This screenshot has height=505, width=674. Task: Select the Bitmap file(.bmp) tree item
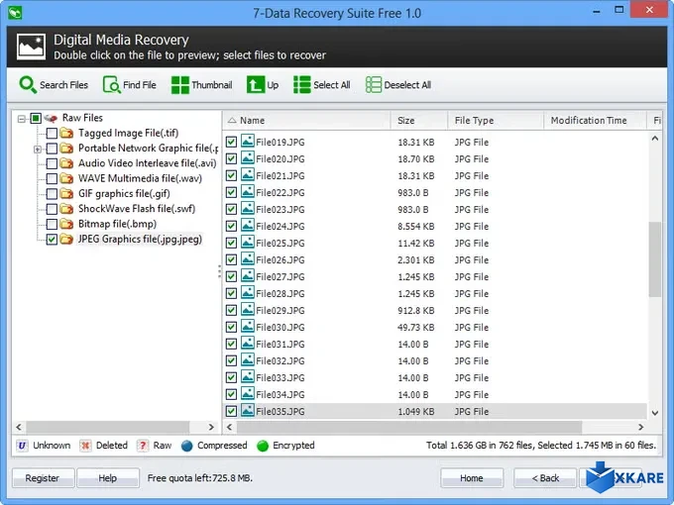pos(117,224)
